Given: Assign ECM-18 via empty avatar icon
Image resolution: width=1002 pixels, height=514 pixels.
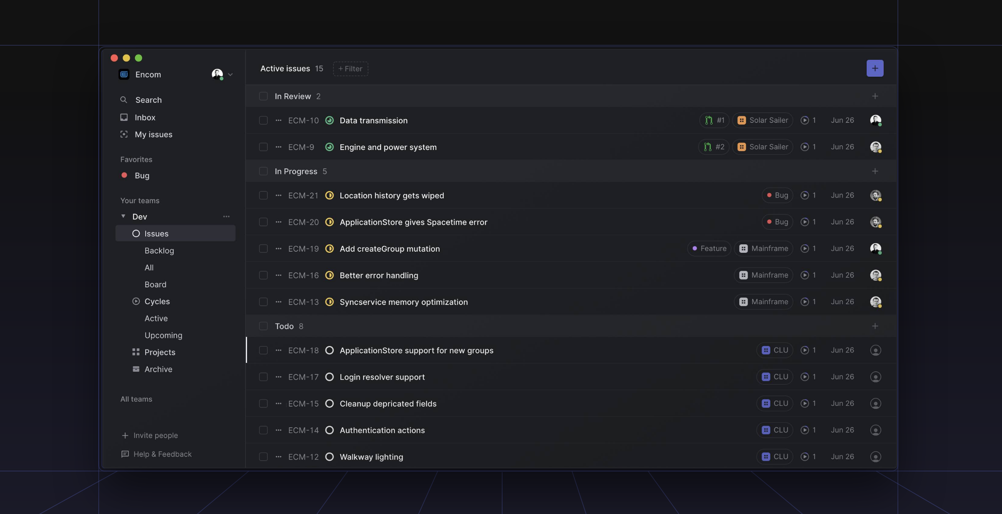Looking at the screenshot, I should click(x=876, y=350).
